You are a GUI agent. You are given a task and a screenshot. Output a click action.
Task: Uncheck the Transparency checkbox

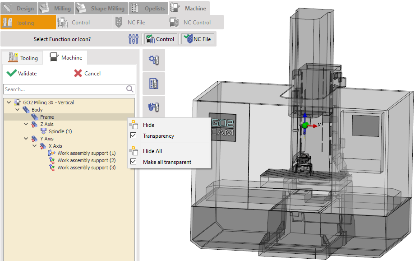click(x=133, y=136)
